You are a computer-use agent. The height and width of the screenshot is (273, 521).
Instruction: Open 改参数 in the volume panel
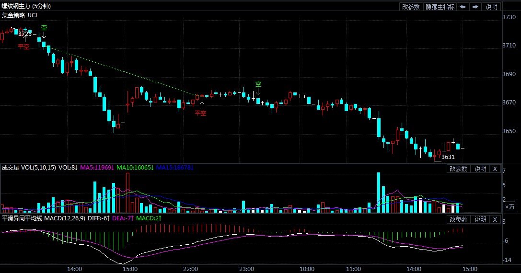point(458,169)
